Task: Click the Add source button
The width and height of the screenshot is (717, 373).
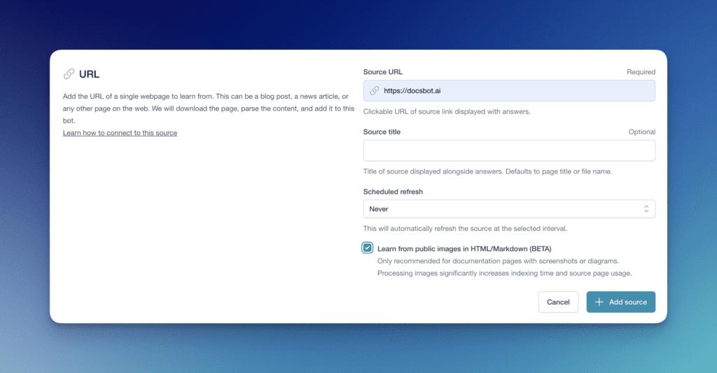Action: [x=620, y=302]
